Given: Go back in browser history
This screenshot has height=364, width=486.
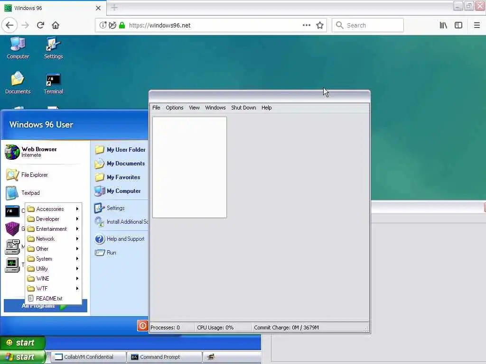Looking at the screenshot, I should coord(9,25).
